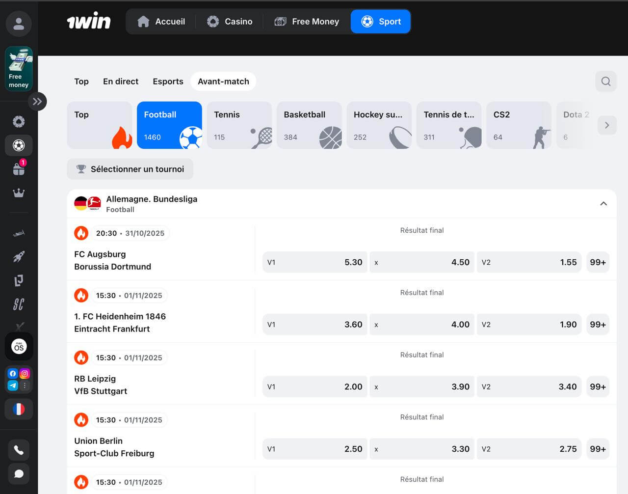Click 99+ markets for FC Augsburg match
This screenshot has width=628, height=494.
pyautogui.click(x=598, y=262)
